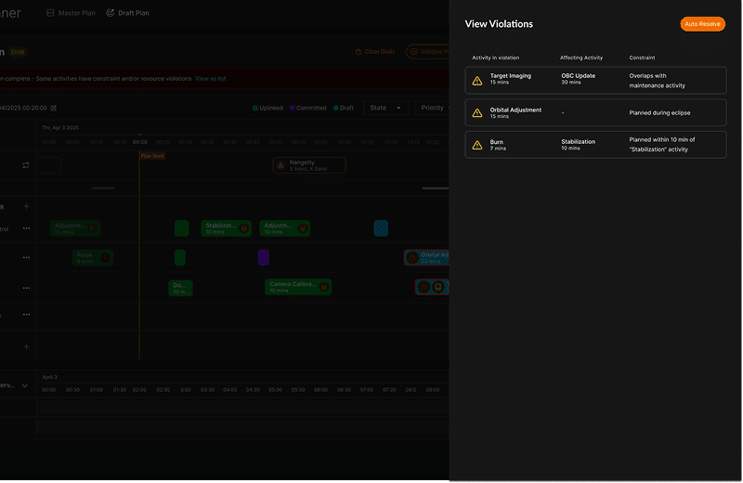Click the Uplinked legend item

(267, 108)
